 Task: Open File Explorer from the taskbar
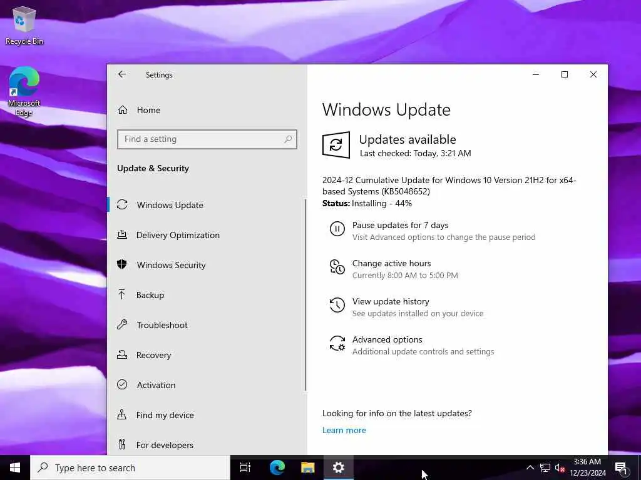click(308, 467)
